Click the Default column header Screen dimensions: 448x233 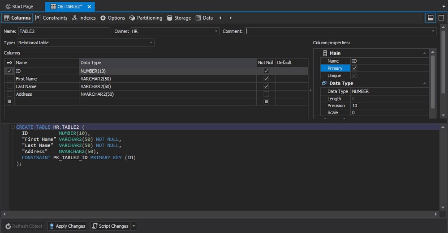(x=292, y=63)
